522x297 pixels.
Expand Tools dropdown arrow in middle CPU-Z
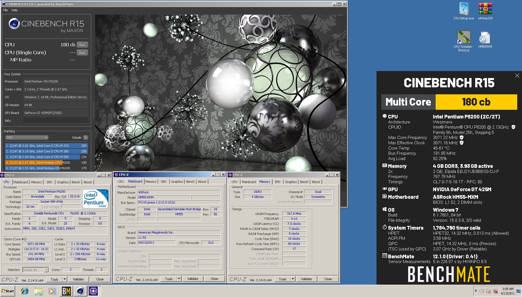[179, 279]
